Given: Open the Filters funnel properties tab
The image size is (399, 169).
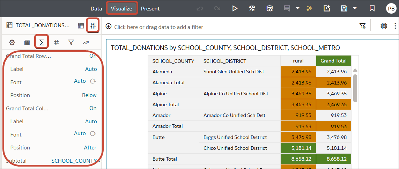Looking at the screenshot, I should coord(71,43).
